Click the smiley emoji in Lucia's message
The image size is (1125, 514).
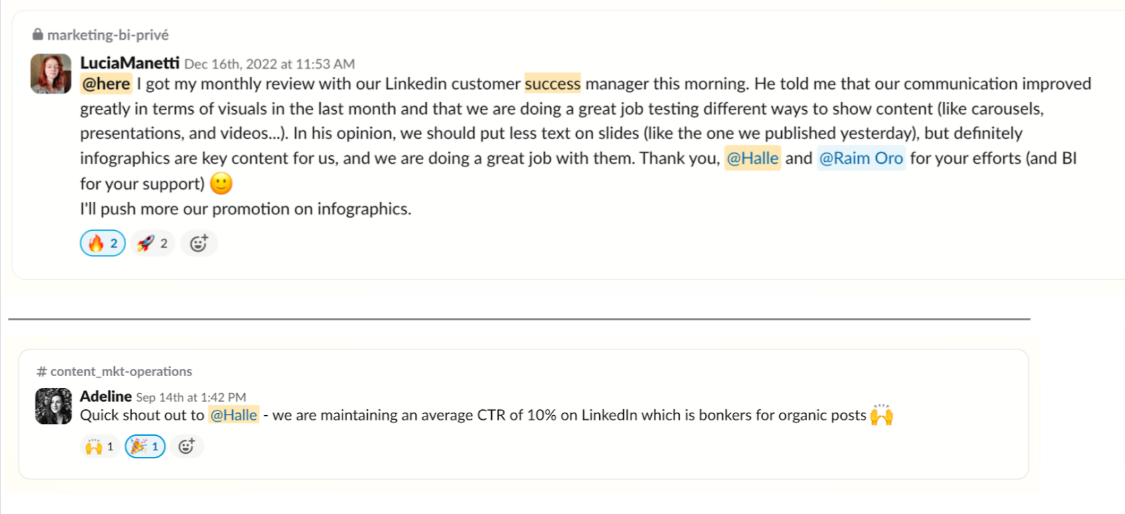coord(221,184)
